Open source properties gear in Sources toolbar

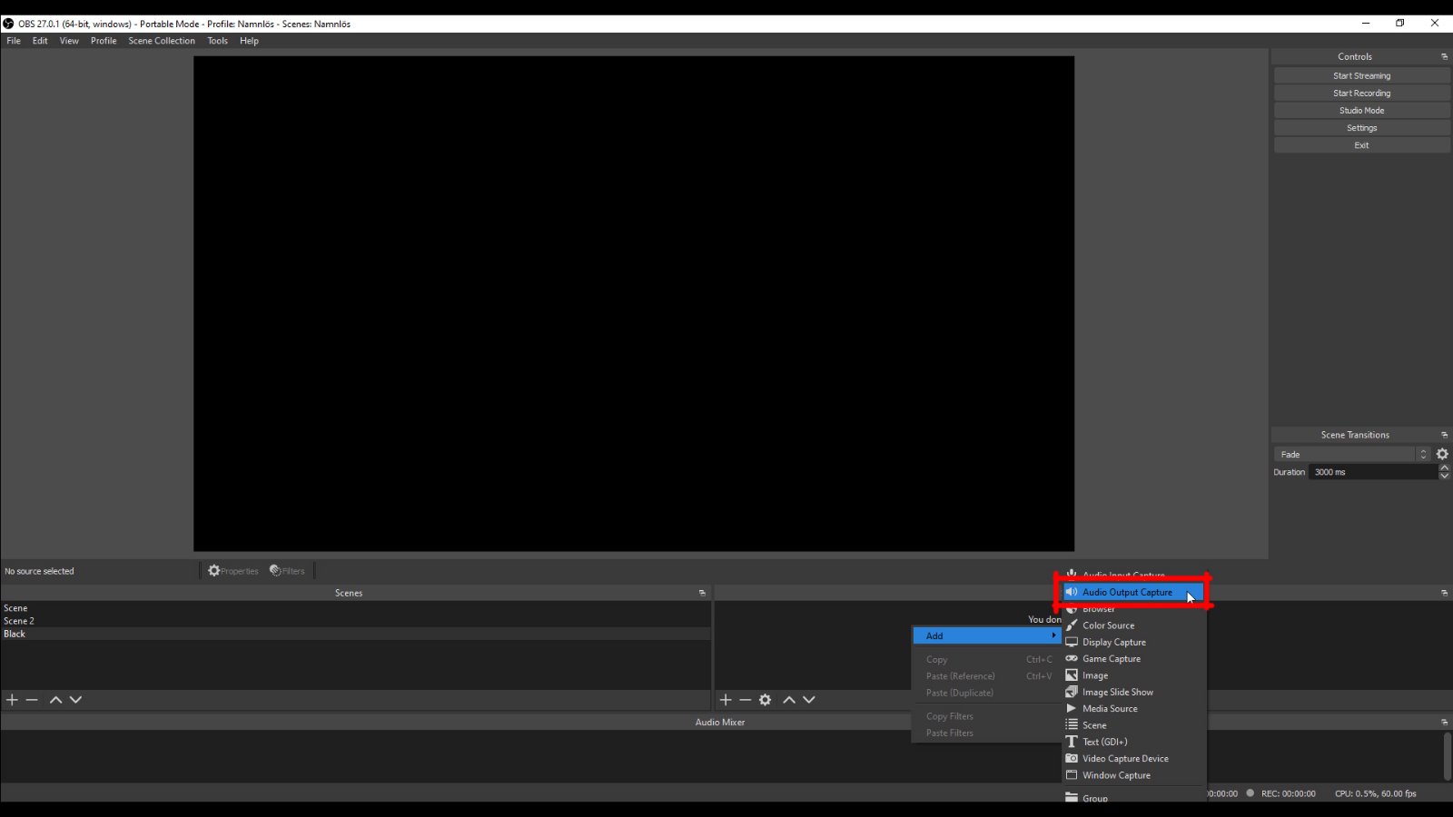click(766, 700)
